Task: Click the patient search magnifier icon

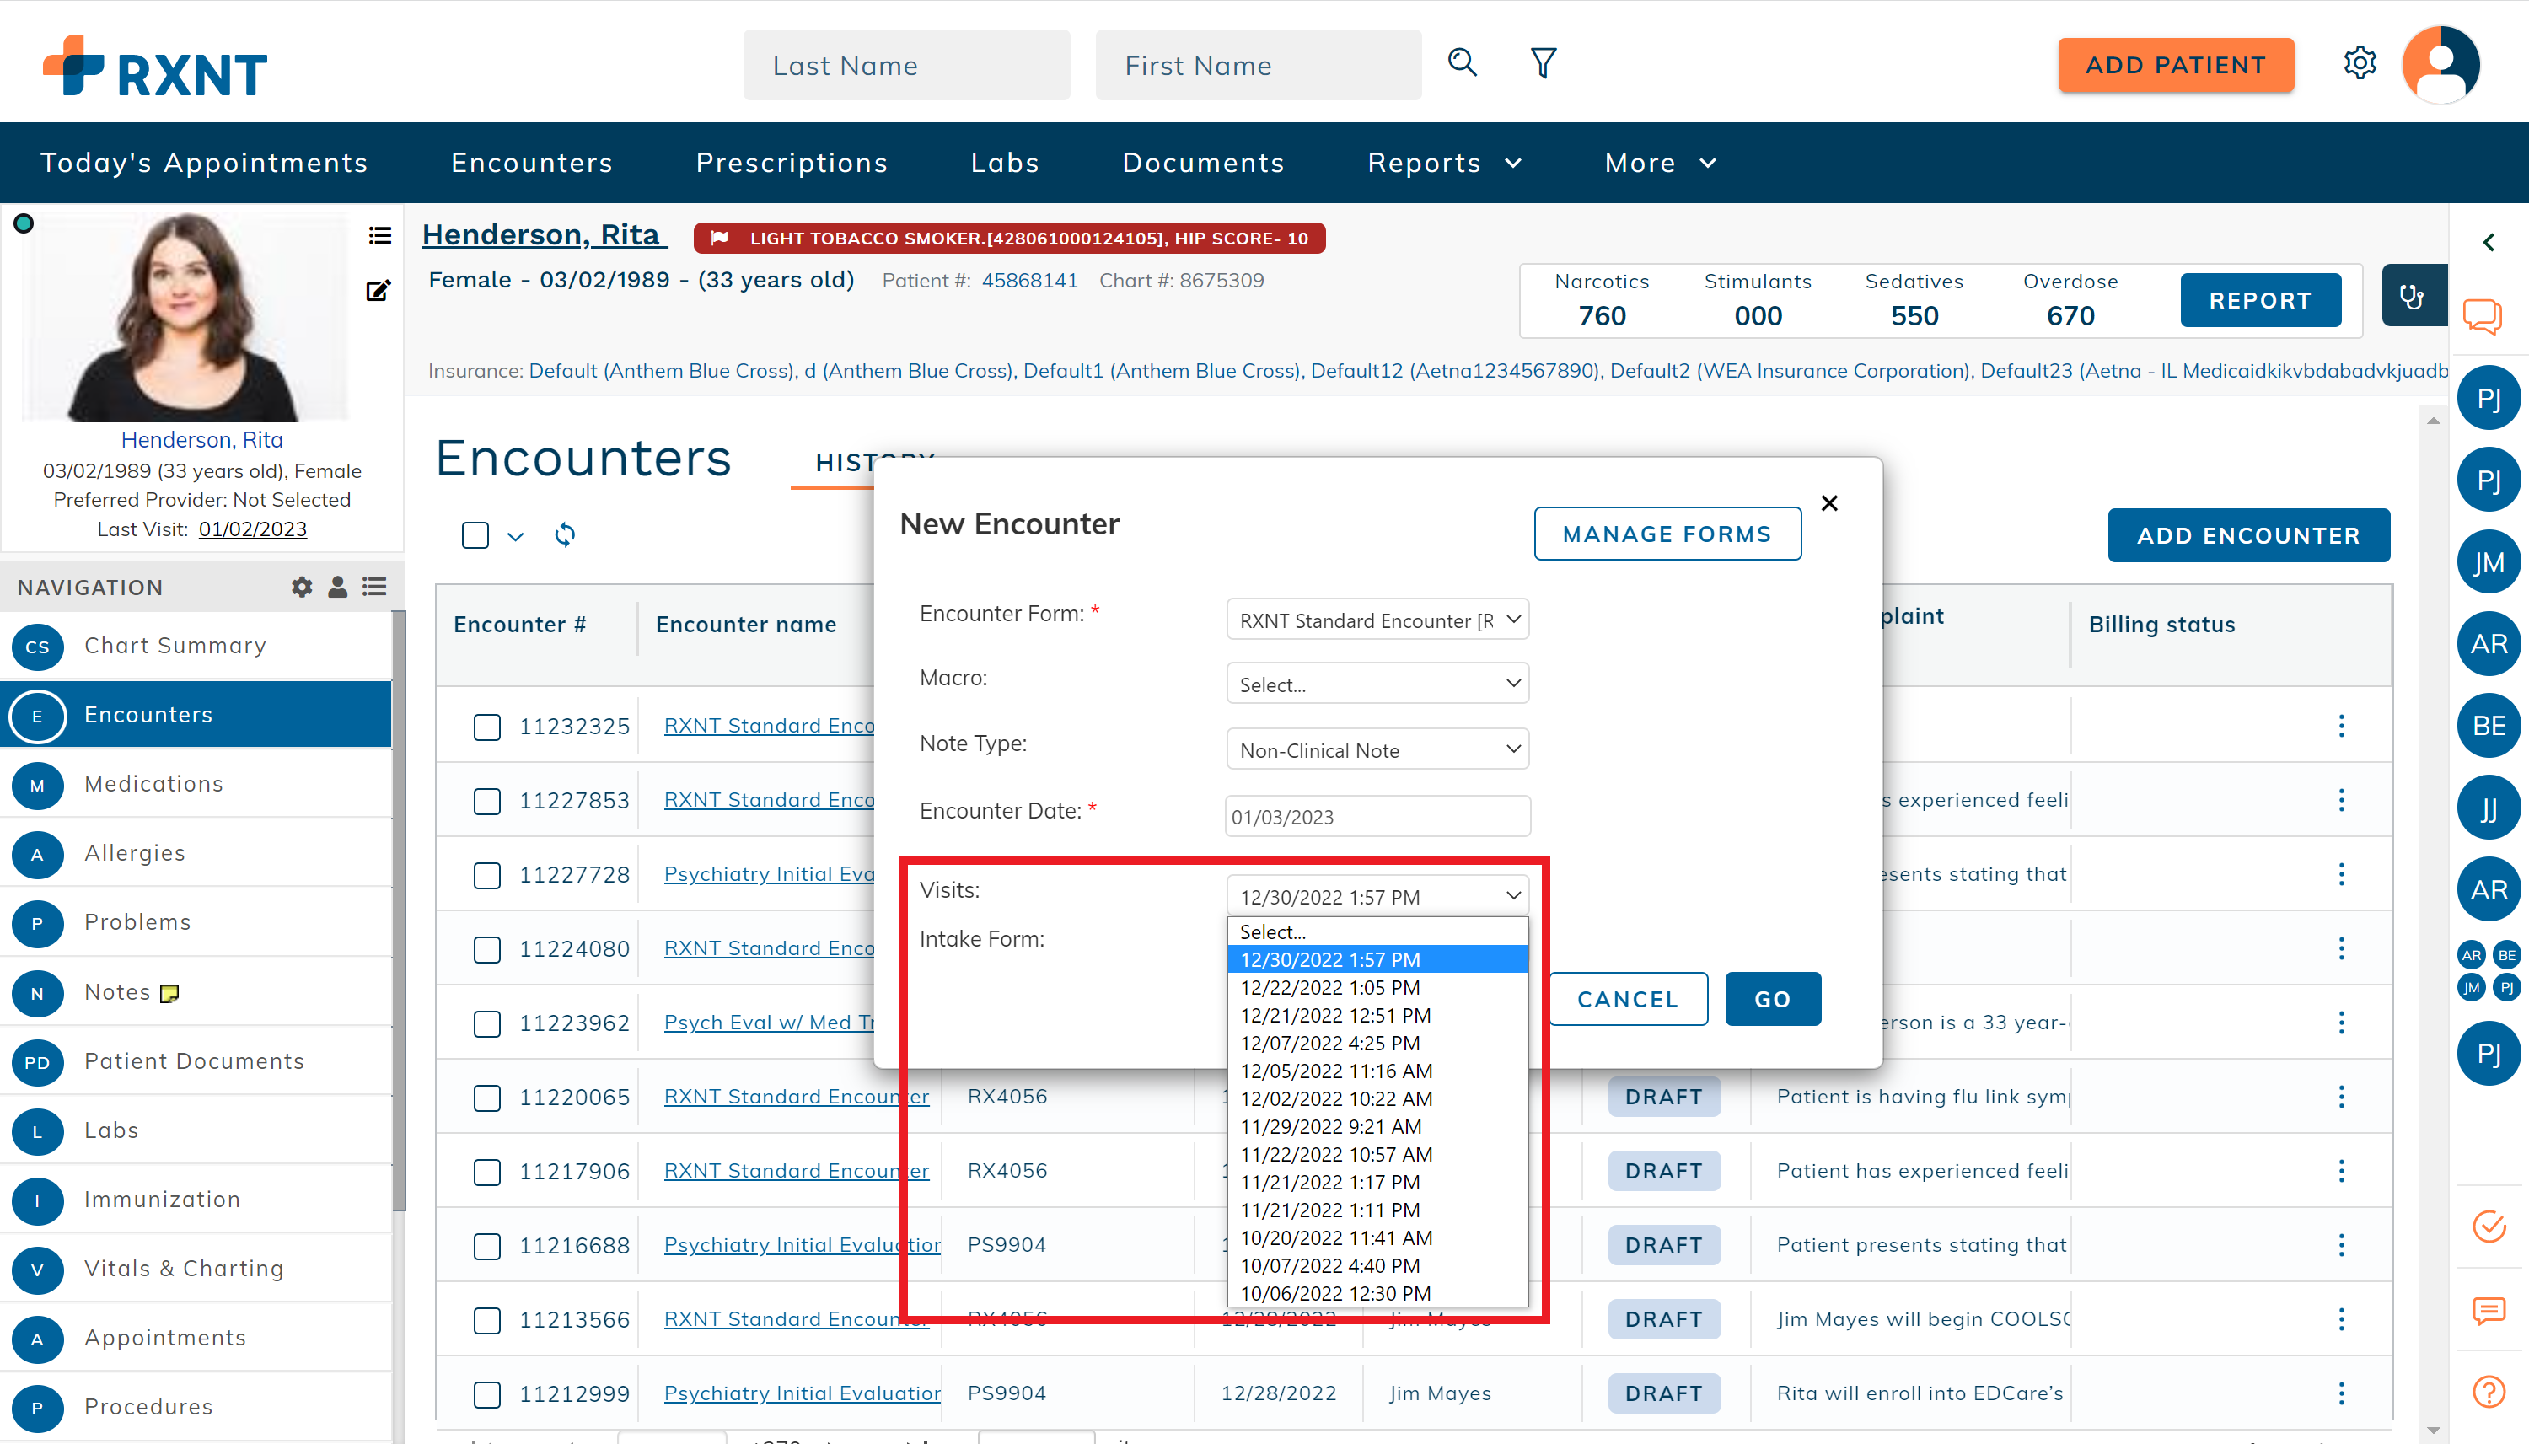Action: coord(1462,62)
